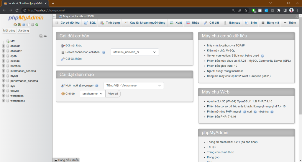Open navigation panel settings gear icon
Screen dimensions: 302x162
(32, 25)
